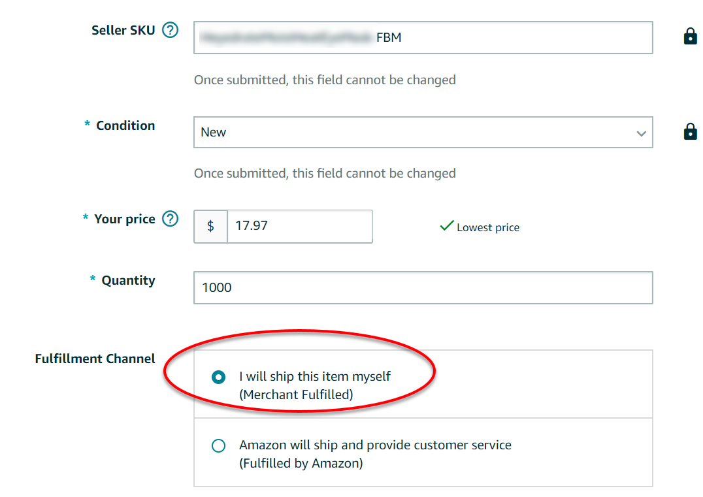703x497 pixels.
Task: Click the green Lowest price checkmark
Action: 447,226
